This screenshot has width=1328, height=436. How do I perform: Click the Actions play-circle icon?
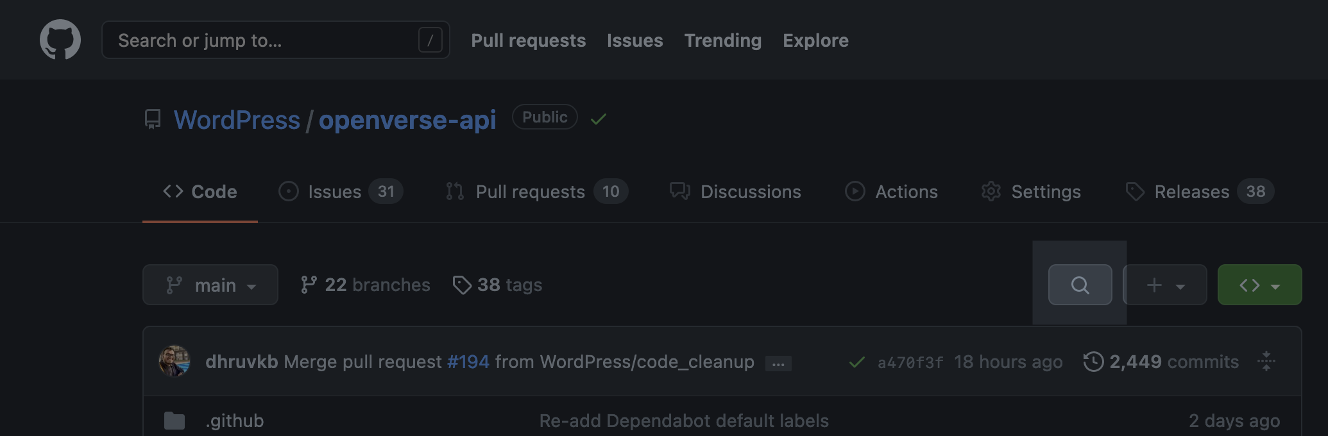(x=855, y=191)
